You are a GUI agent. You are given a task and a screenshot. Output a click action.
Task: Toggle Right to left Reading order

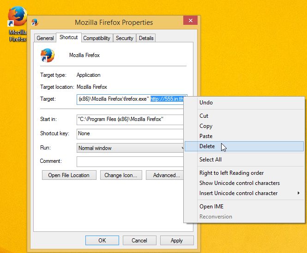tap(244, 173)
